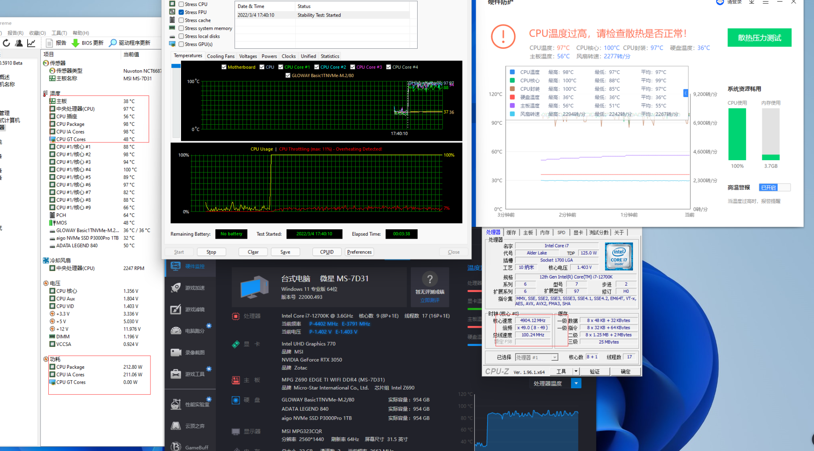Switch to the 主板 tab in CPU-Z
Image resolution: width=814 pixels, height=451 pixels.
528,232
